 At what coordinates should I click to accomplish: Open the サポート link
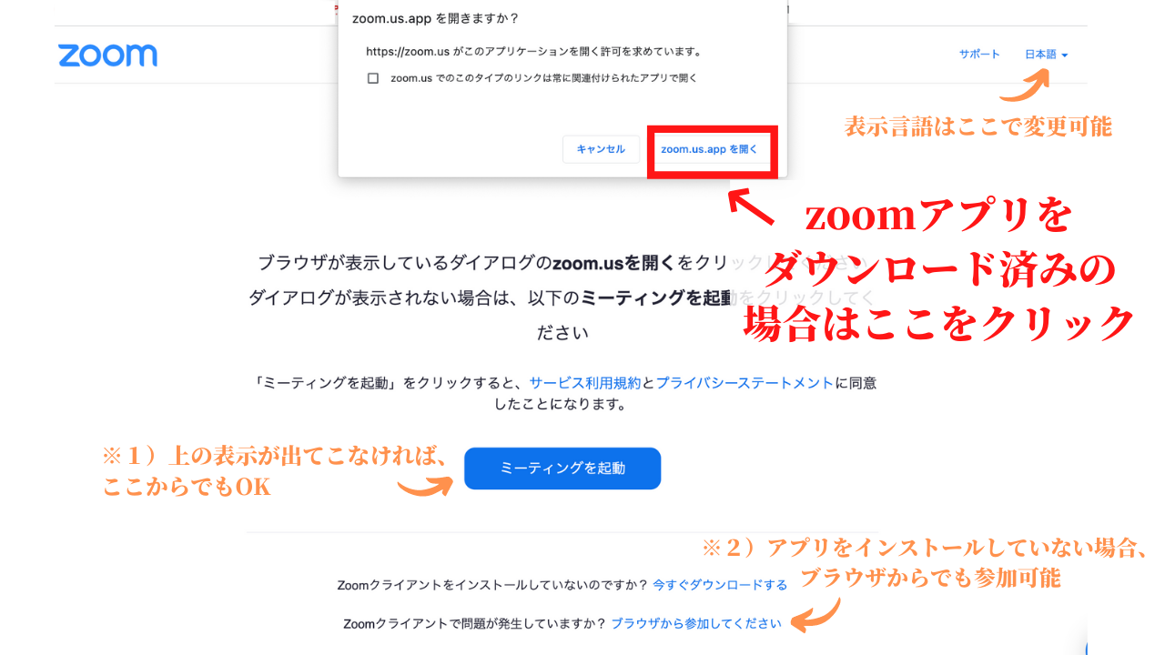[979, 55]
